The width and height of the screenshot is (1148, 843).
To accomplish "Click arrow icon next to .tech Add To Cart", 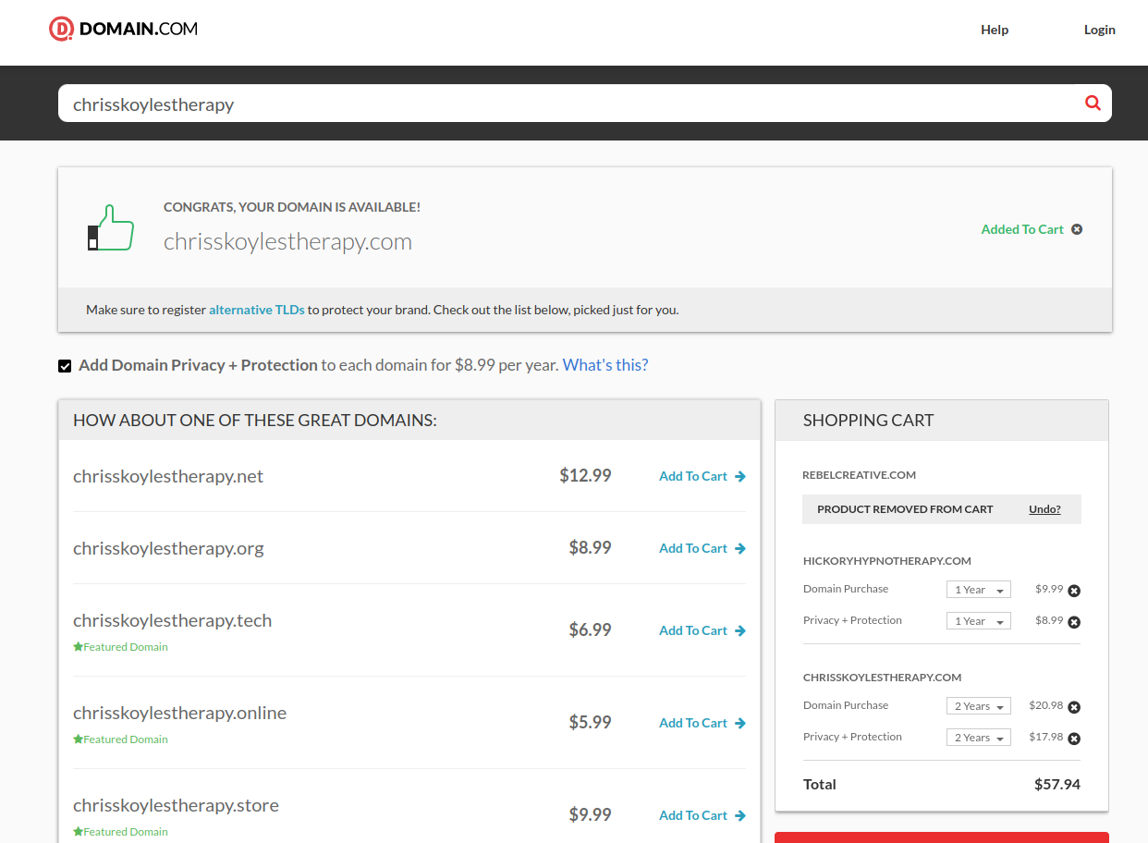I will 740,631.
